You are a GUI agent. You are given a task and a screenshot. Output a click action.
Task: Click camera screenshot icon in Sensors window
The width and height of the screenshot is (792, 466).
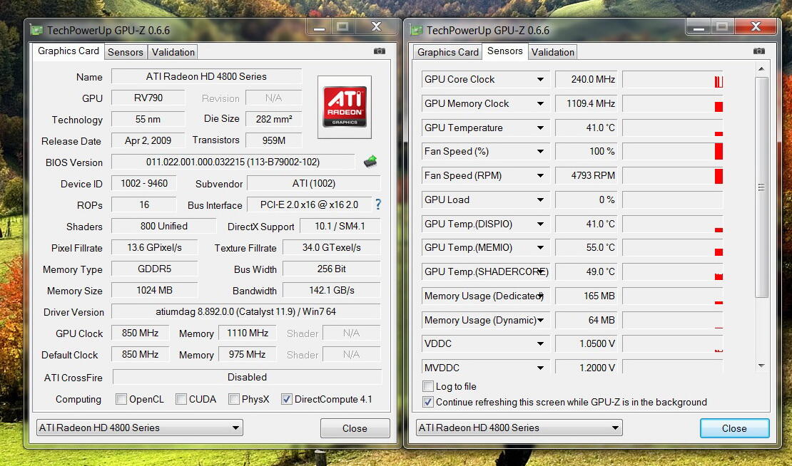(758, 51)
